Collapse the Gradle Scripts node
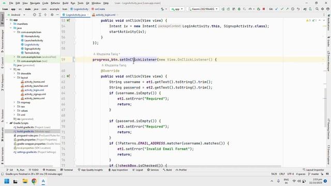 7,123
